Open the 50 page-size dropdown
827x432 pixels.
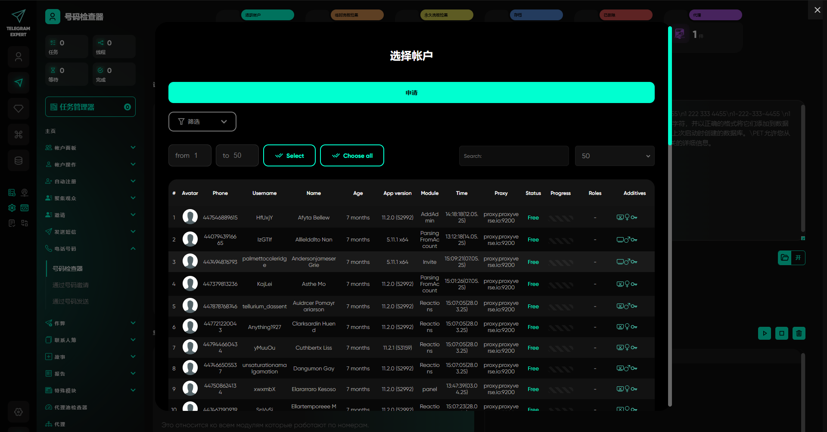pyautogui.click(x=614, y=156)
